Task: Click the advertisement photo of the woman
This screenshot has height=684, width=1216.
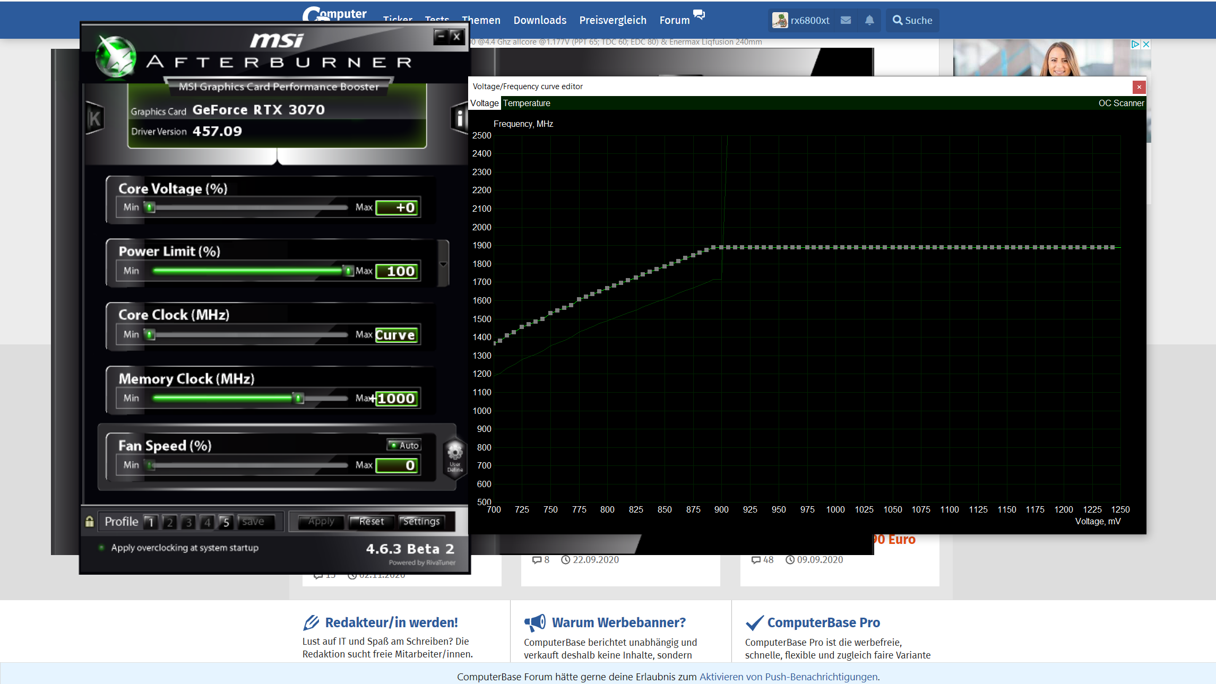Action: click(1052, 58)
